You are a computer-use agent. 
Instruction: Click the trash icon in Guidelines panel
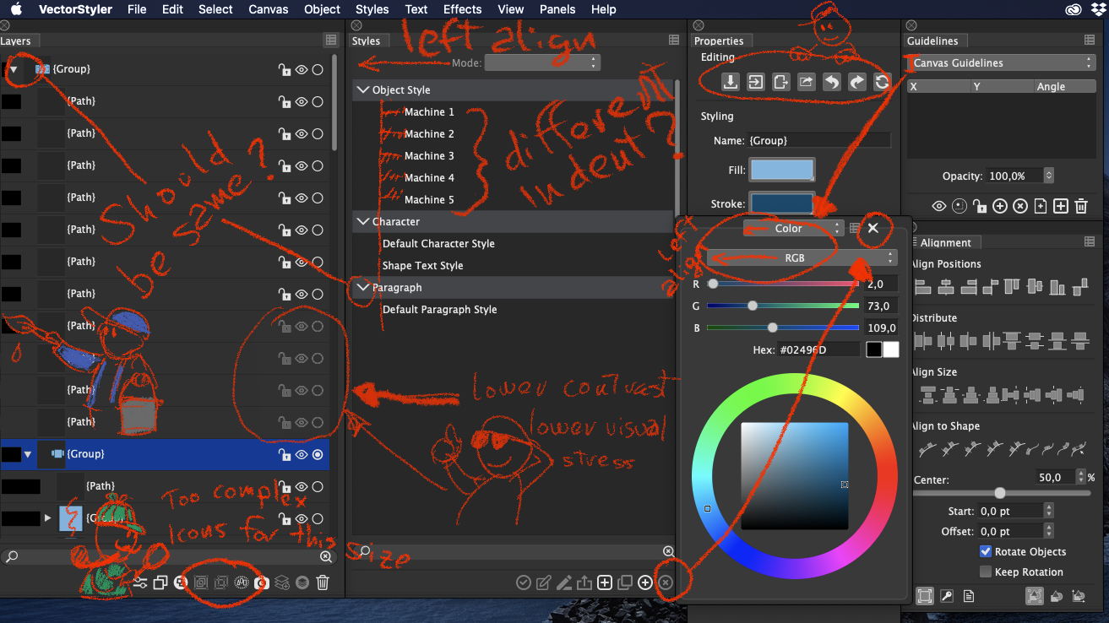pos(1081,206)
